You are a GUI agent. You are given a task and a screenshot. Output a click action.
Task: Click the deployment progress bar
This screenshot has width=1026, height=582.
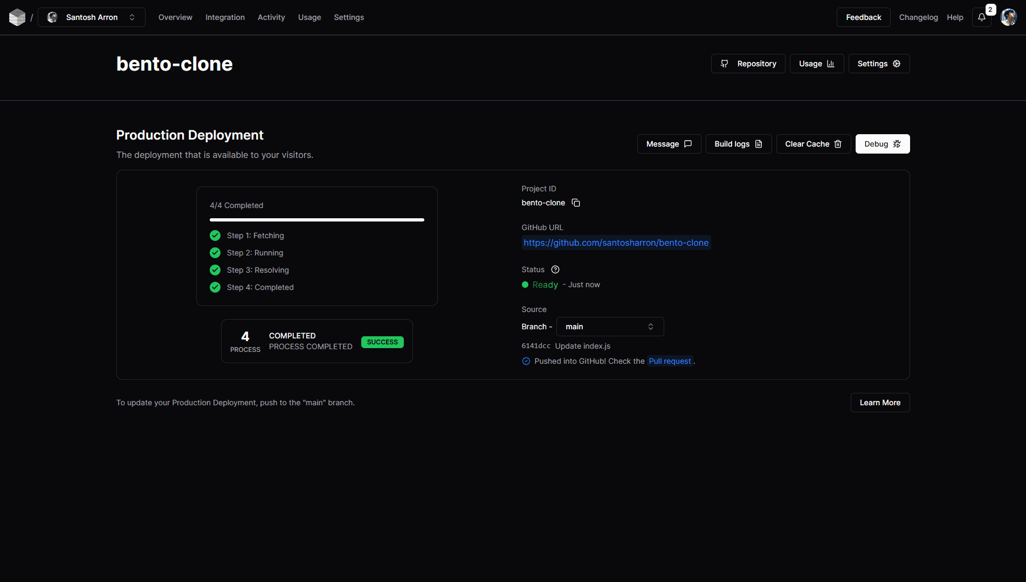coord(317,220)
